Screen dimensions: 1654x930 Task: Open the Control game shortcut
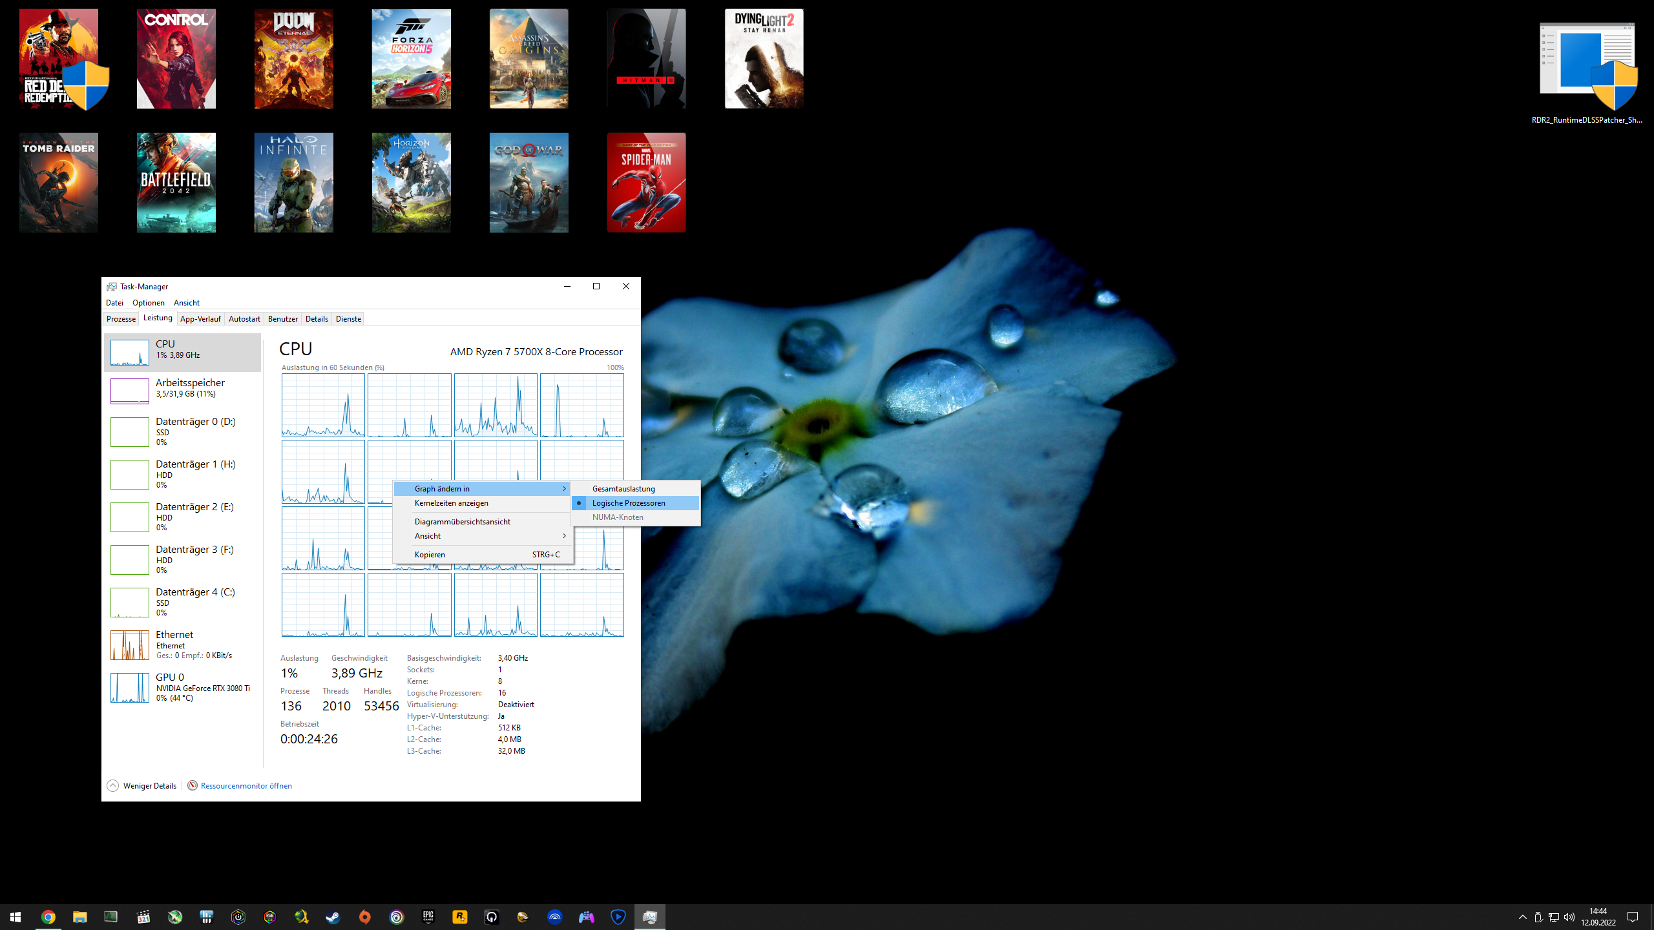[176, 59]
